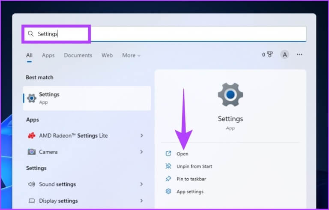The image size is (329, 210).
Task: Click the Pin to taskbar pin icon
Action: (168, 179)
